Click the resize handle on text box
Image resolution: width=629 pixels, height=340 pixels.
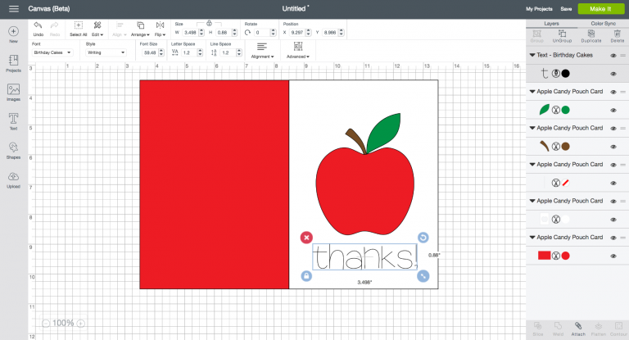pyautogui.click(x=423, y=276)
